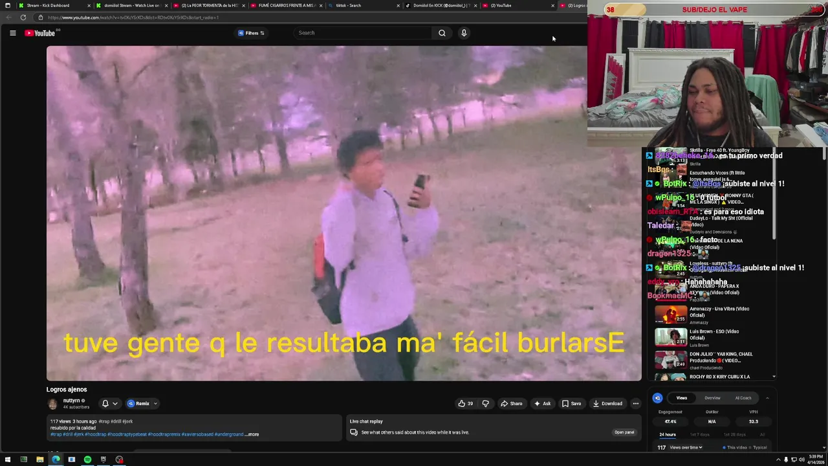Open the Filters button above the video

click(x=251, y=33)
